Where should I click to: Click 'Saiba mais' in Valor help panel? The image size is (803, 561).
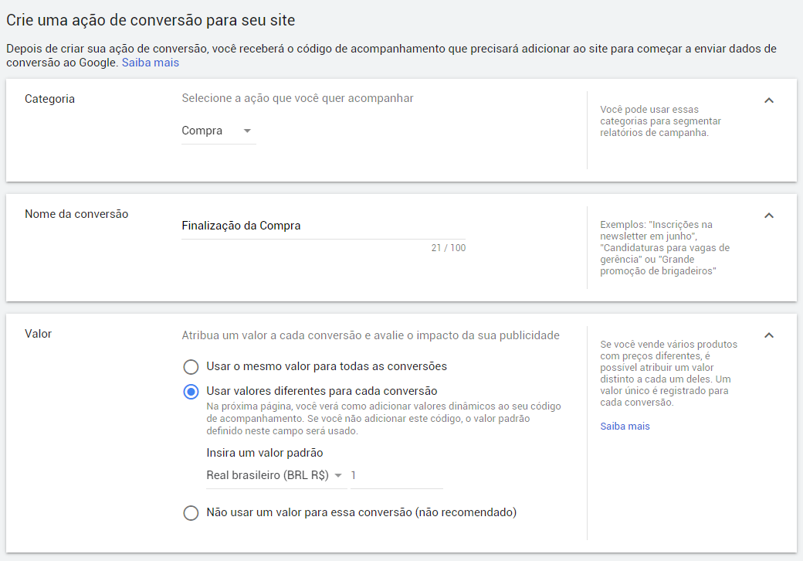tap(625, 427)
